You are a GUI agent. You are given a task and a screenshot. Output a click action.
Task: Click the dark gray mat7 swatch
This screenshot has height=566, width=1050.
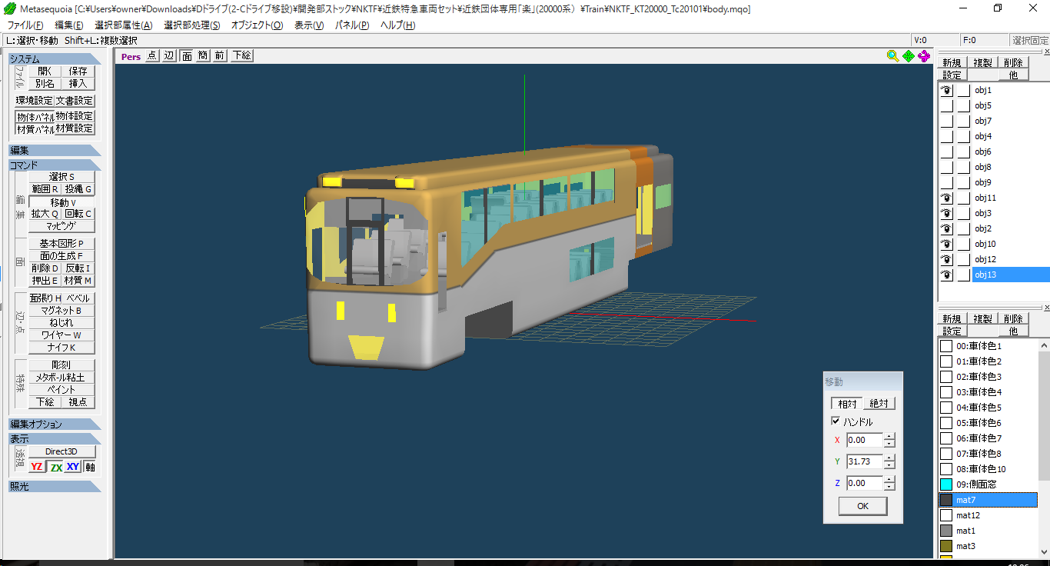click(x=946, y=500)
